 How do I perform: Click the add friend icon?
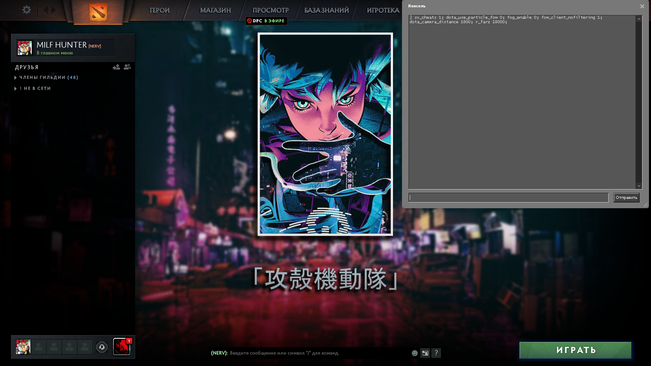tap(116, 67)
